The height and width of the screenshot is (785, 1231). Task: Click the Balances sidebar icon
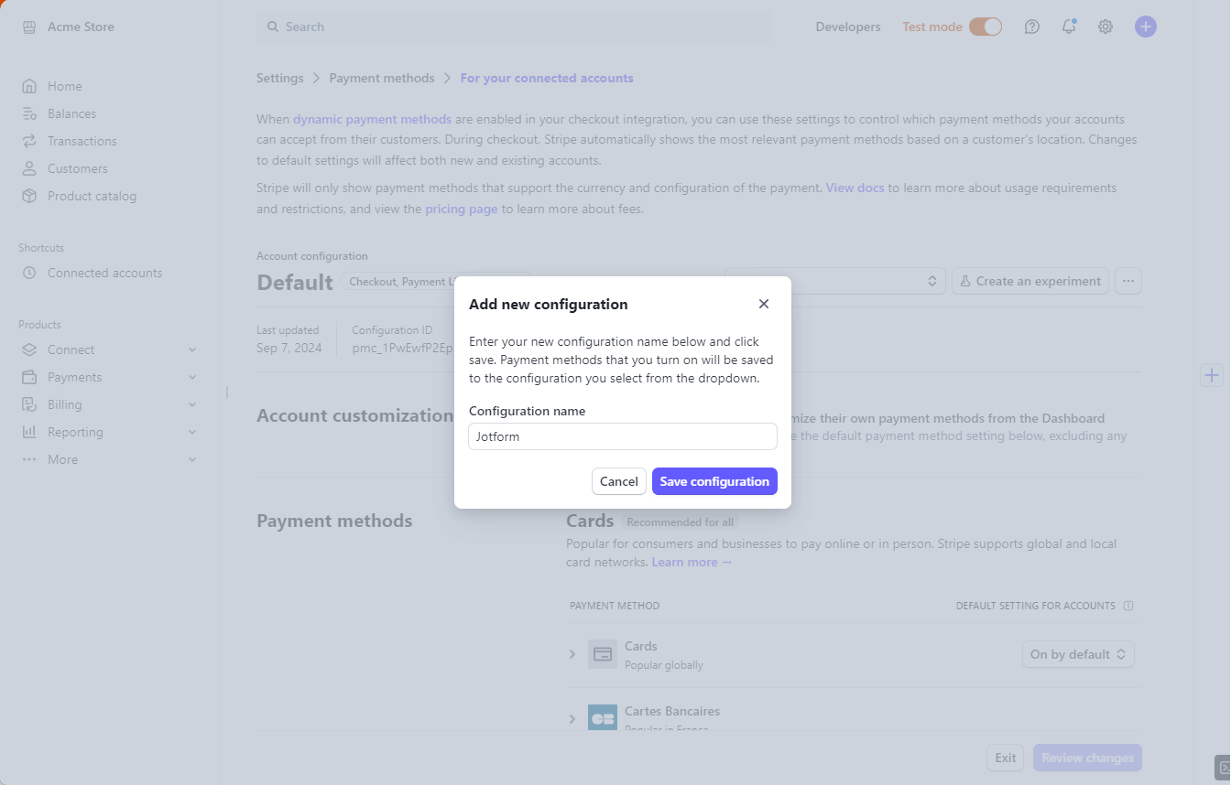click(29, 113)
